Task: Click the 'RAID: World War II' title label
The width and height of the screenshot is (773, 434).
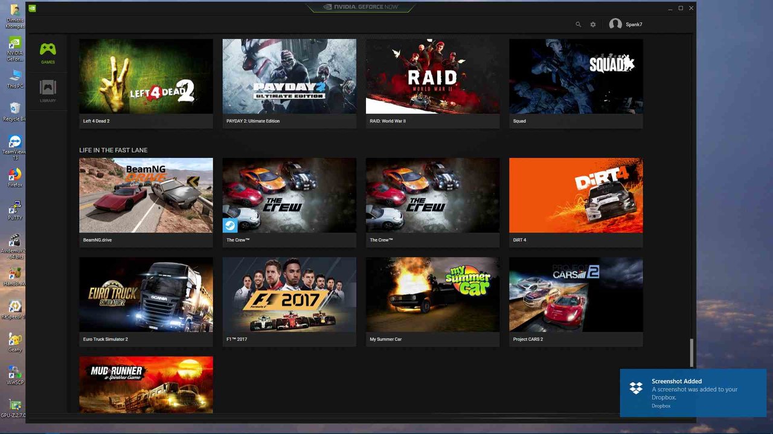Action: coord(388,121)
